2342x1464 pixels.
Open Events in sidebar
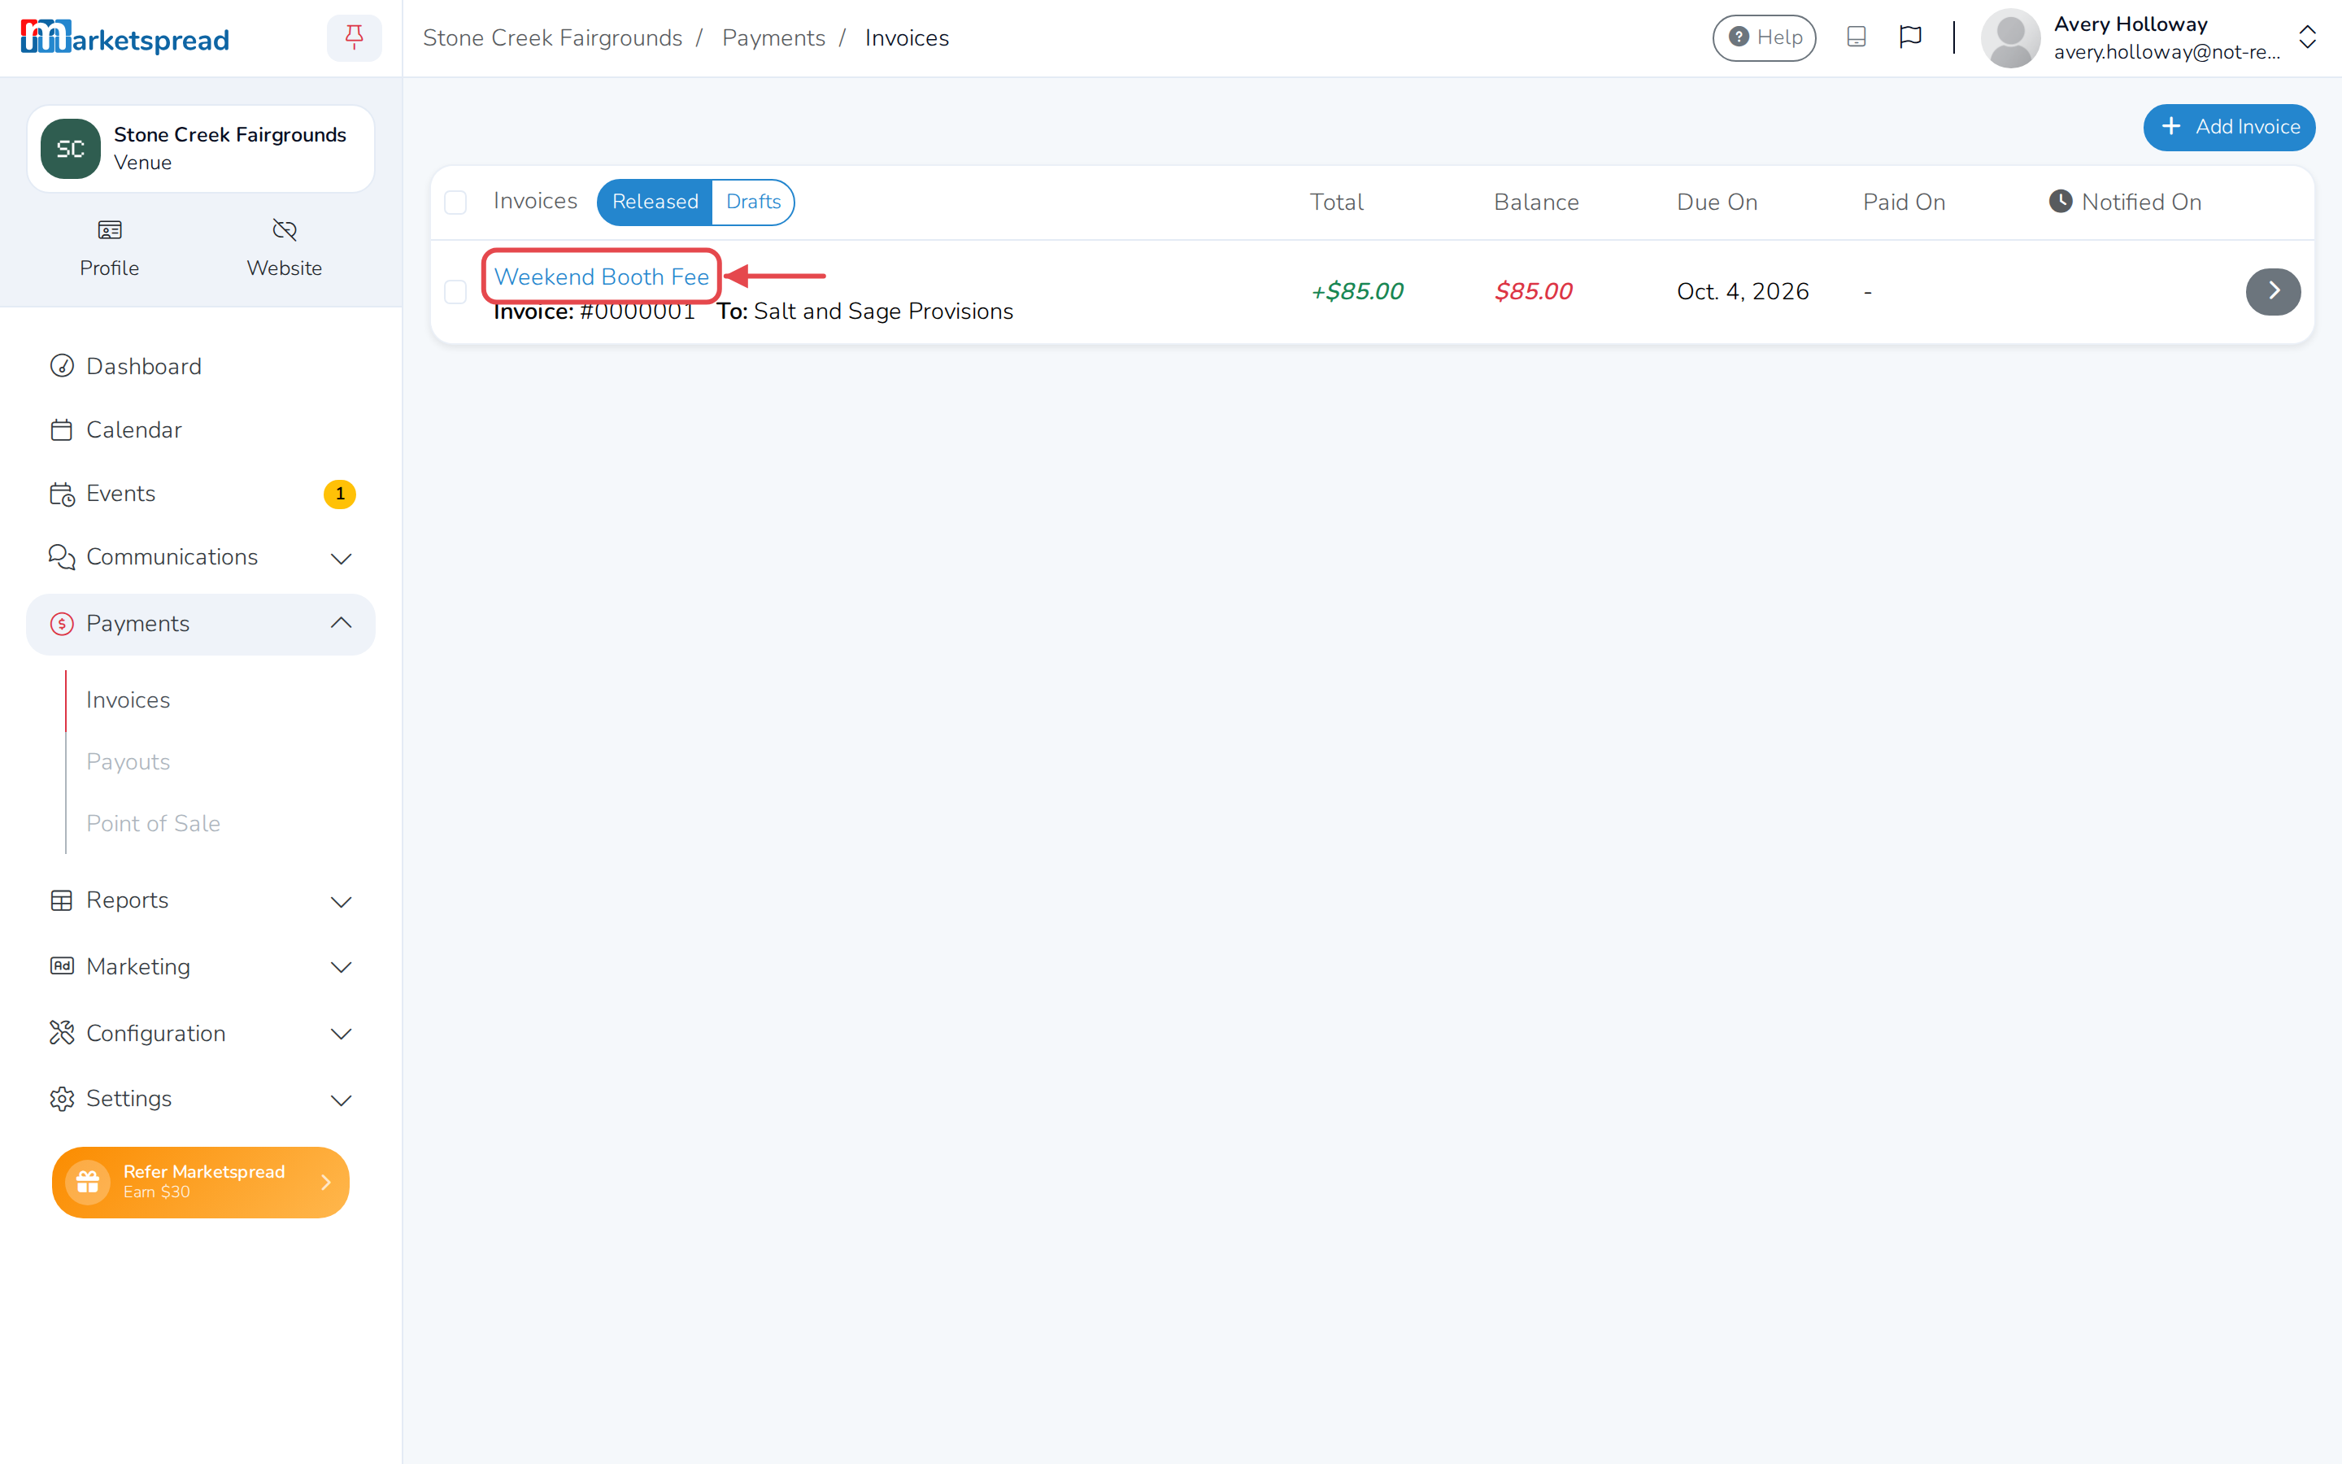click(x=200, y=494)
